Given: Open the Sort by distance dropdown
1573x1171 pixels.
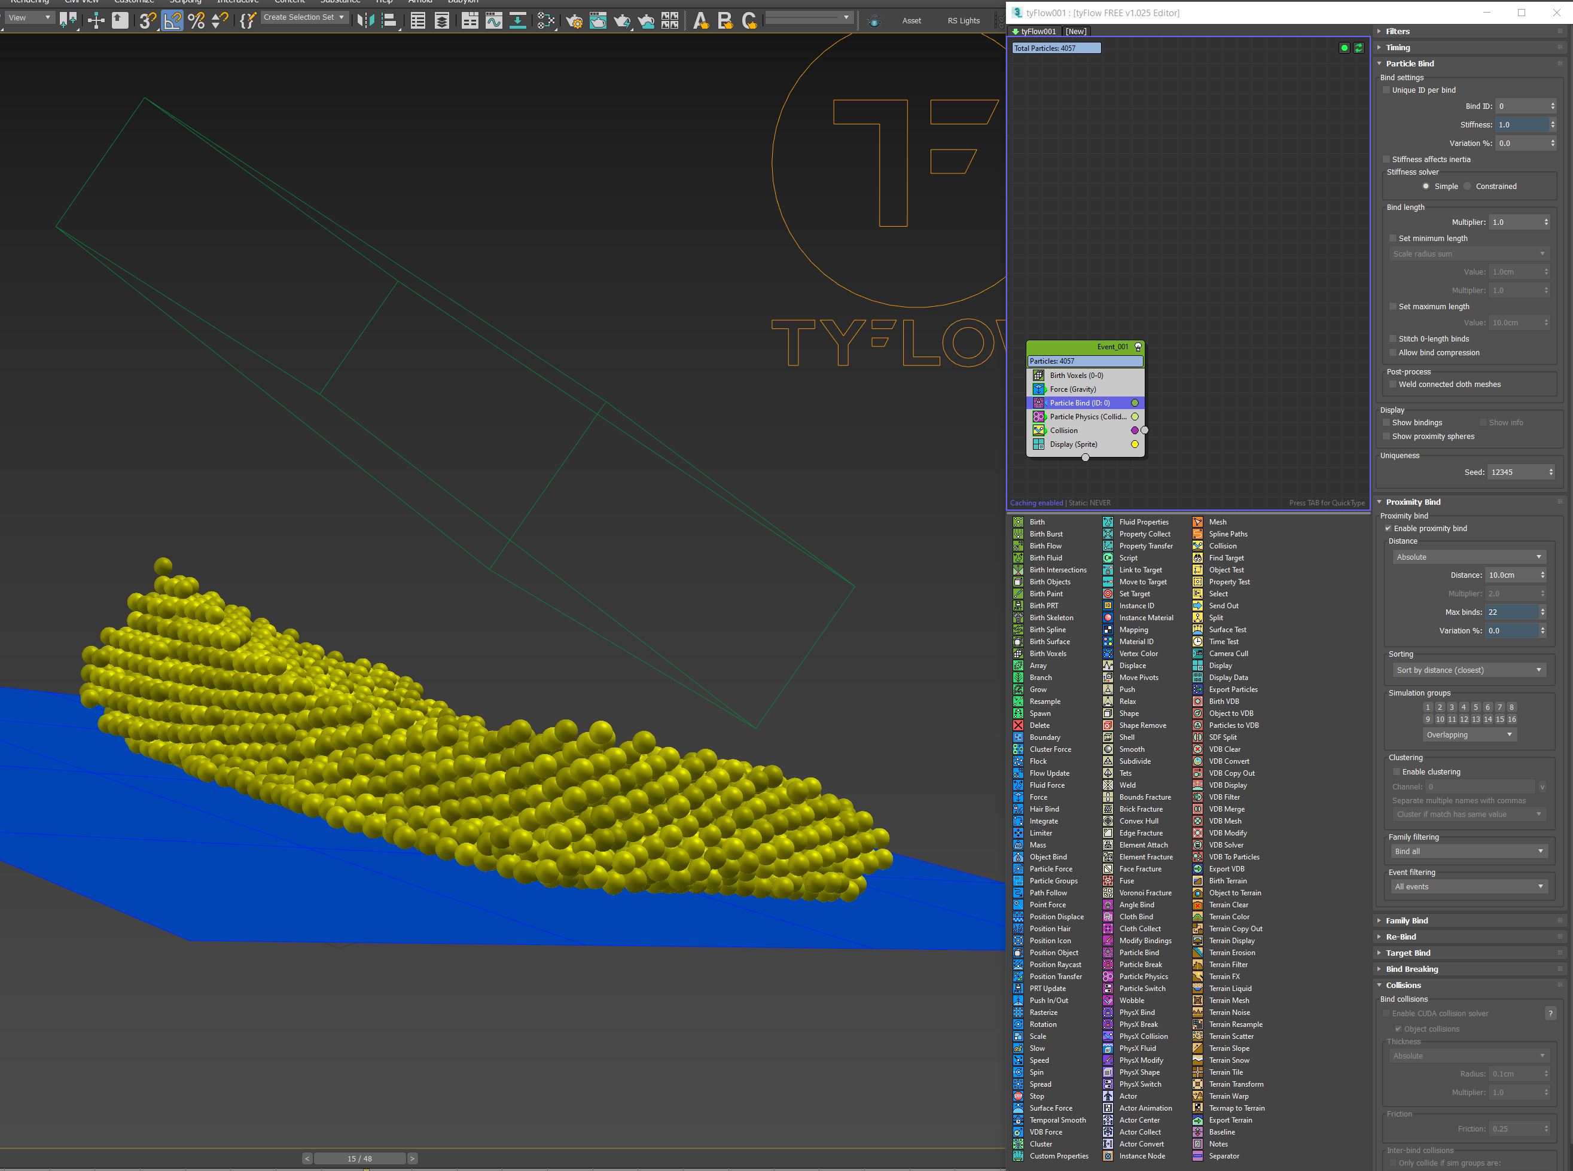Looking at the screenshot, I should click(1467, 670).
